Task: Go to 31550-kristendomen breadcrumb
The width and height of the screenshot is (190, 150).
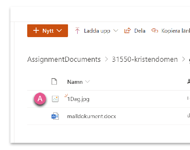Action: coord(145,59)
